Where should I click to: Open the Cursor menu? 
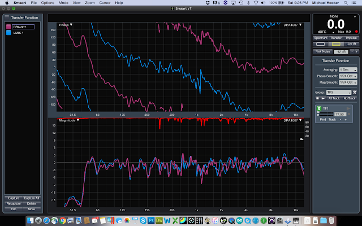[x=105, y=3]
